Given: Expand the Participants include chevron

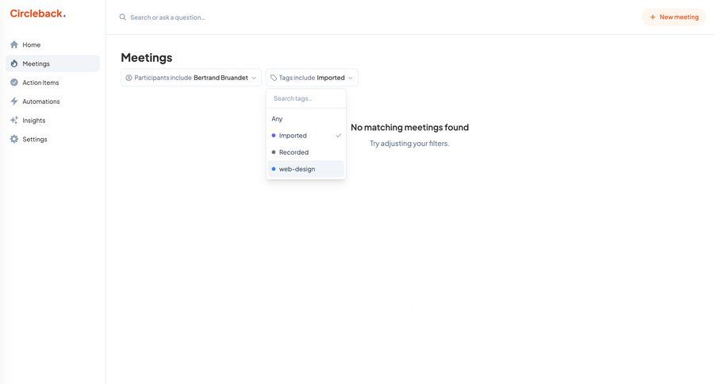Looking at the screenshot, I should (254, 78).
